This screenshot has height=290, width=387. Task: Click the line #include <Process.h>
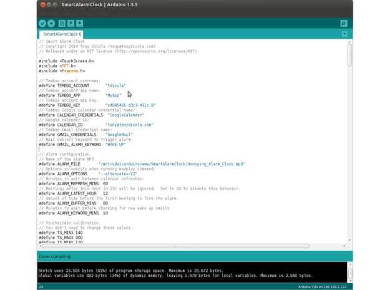pos(62,71)
